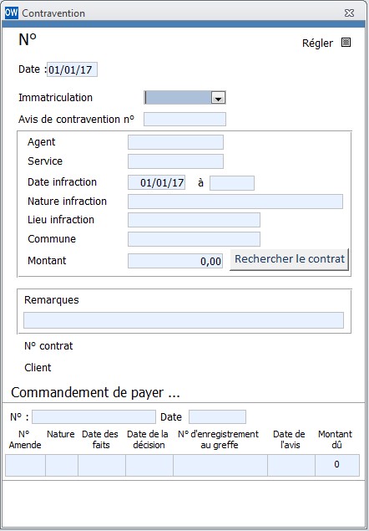Click the infraction time field after à
This screenshot has width=369, height=531.
click(x=232, y=183)
